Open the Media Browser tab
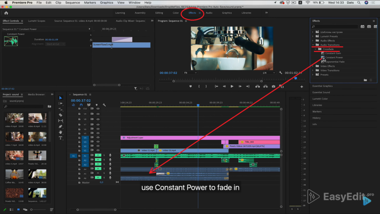 click(x=36, y=94)
